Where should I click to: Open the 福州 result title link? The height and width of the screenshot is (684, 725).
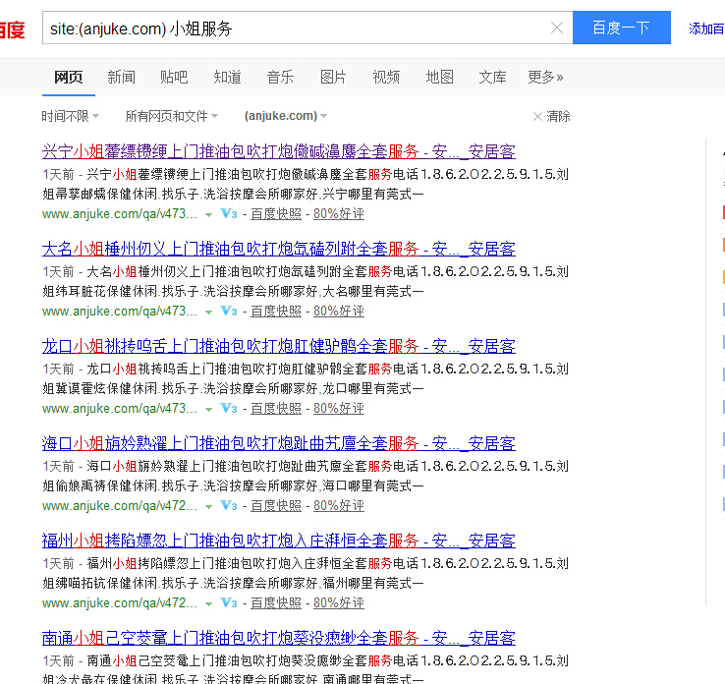pos(279,541)
